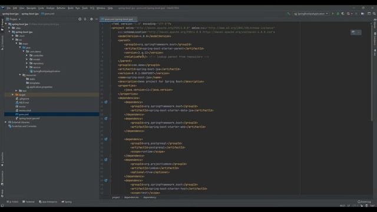Click the load Maven changes floating icon in editor
The width and height of the screenshot is (377, 212).
(353, 32)
